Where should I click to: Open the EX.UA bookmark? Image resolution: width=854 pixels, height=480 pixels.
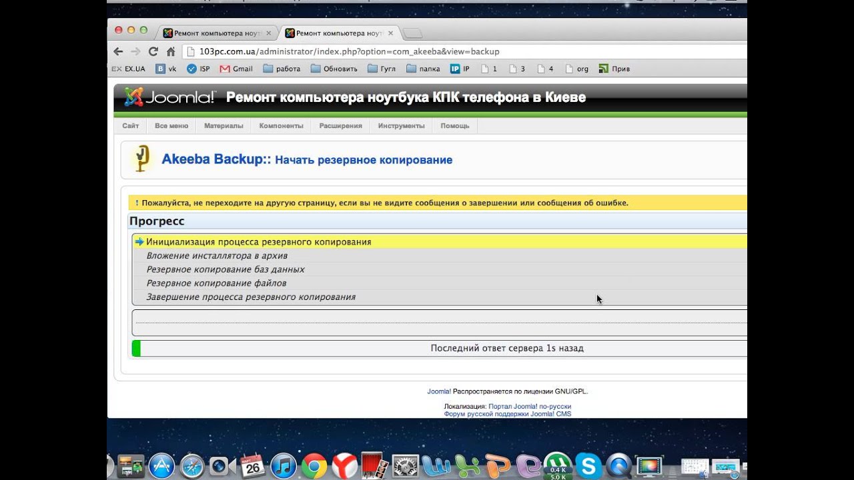click(128, 69)
